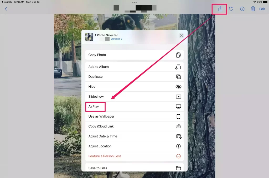Tap the calendar clock icon
Screen dimensions: 269x178
pyautogui.click(x=179, y=137)
